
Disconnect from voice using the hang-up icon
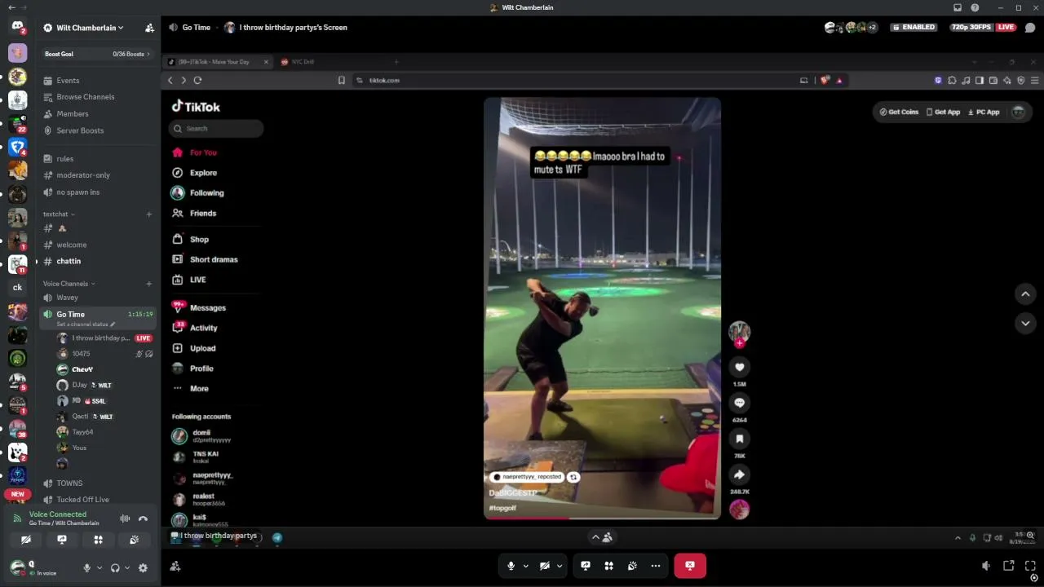tap(143, 519)
